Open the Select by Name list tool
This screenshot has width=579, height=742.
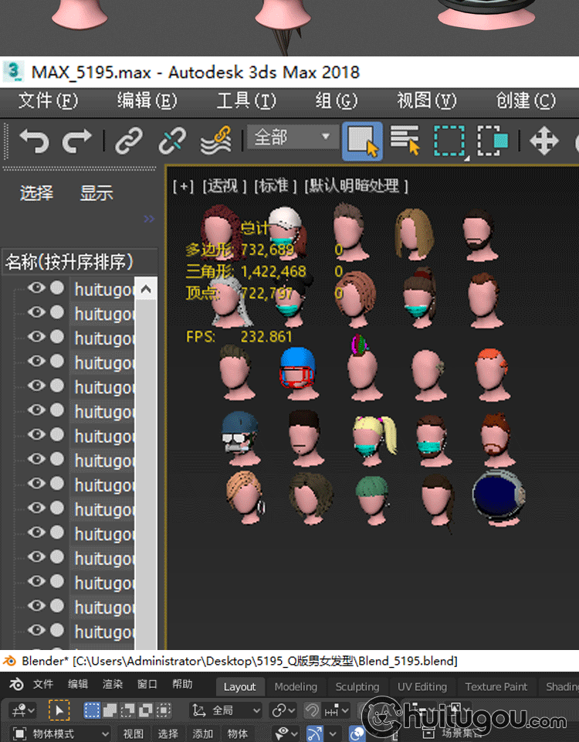[405, 140]
